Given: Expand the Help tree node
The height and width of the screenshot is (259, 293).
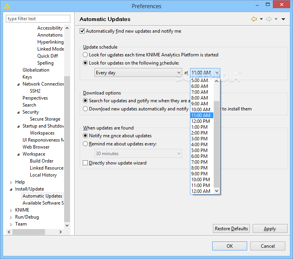Looking at the screenshot, I should coord(11,182).
